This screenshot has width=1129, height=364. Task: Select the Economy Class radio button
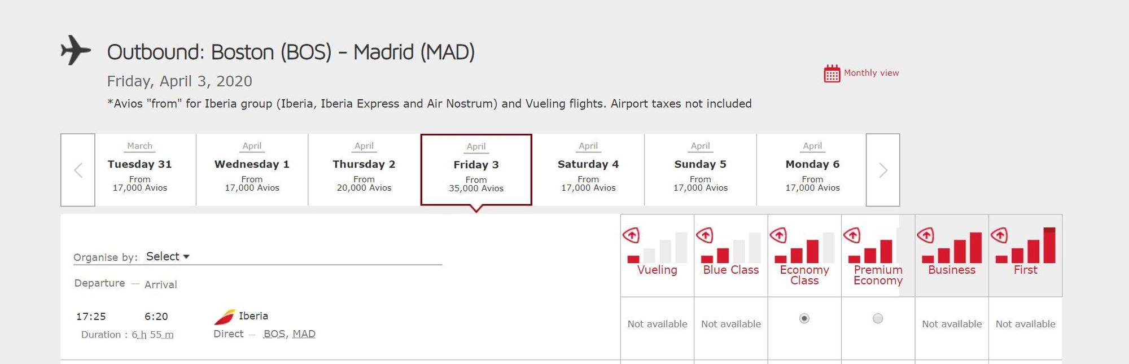point(804,318)
